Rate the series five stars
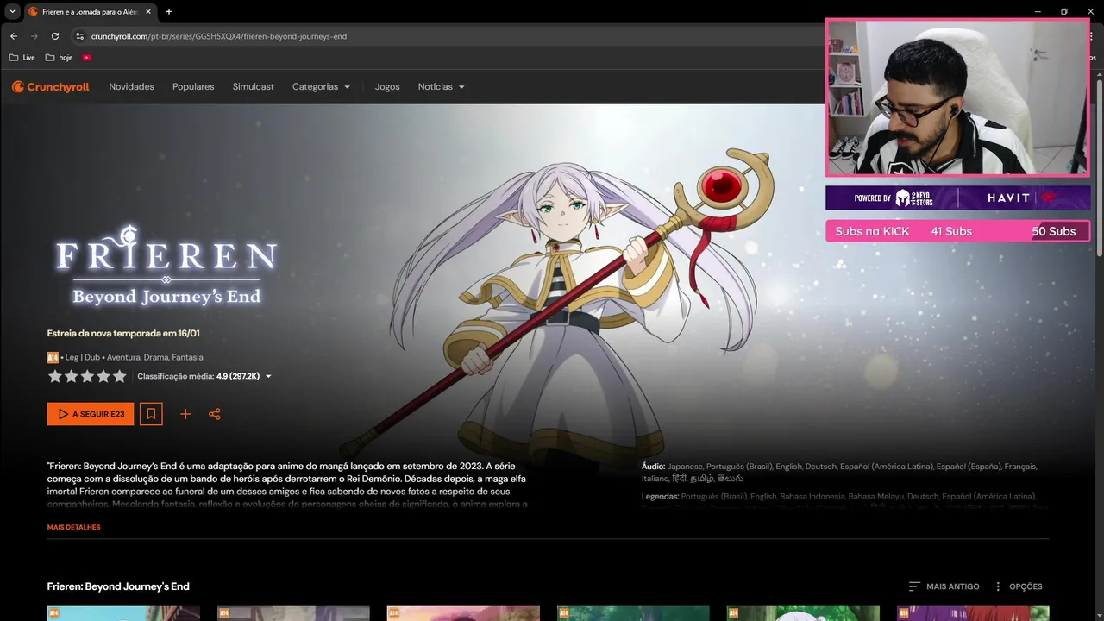The height and width of the screenshot is (621, 1104). [120, 376]
